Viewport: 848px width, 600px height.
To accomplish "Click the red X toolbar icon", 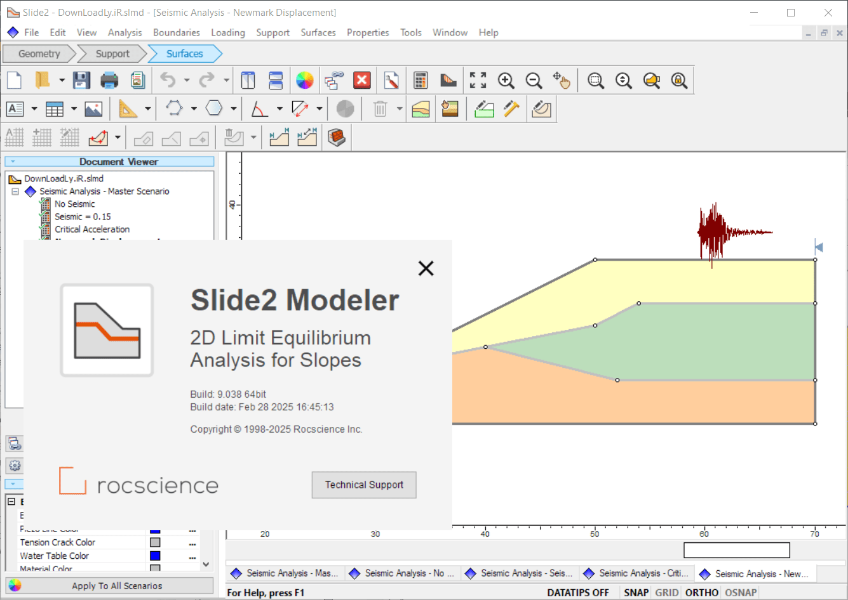I will click(x=362, y=81).
